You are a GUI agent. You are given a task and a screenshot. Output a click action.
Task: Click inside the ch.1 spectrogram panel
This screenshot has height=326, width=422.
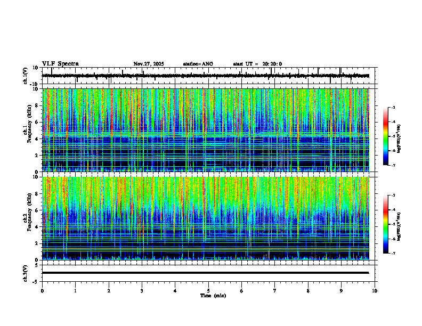206,130
